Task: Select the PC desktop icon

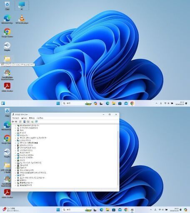Action: click(22, 5)
